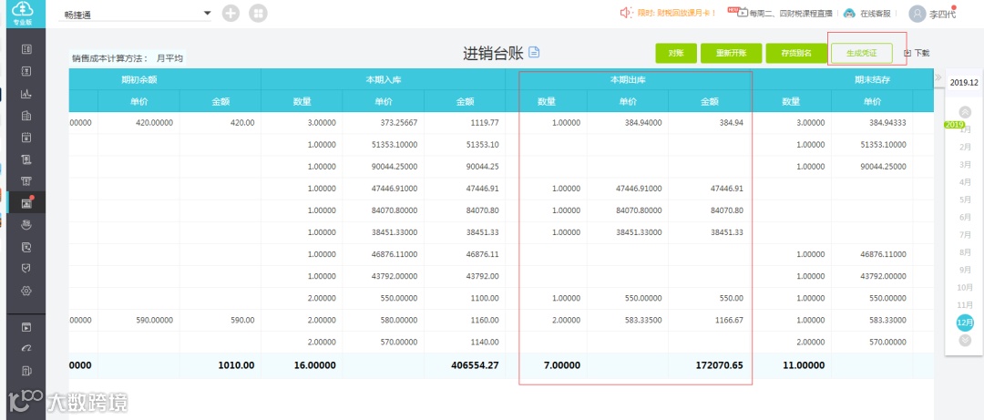
Task: Open the 限时: 财税回放课月卡 promotion link
Action: tap(677, 13)
